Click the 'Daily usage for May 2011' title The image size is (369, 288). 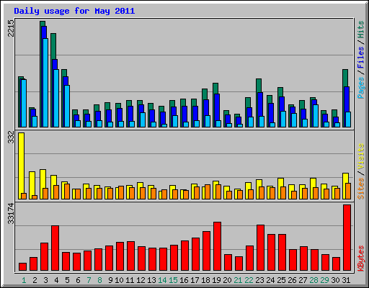click(x=74, y=11)
